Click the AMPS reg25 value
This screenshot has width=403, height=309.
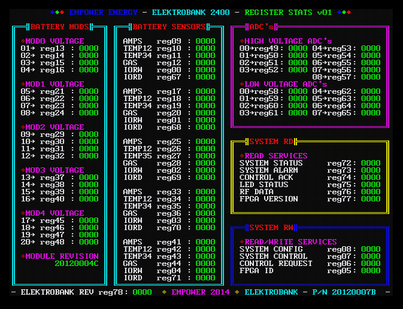click(x=205, y=142)
